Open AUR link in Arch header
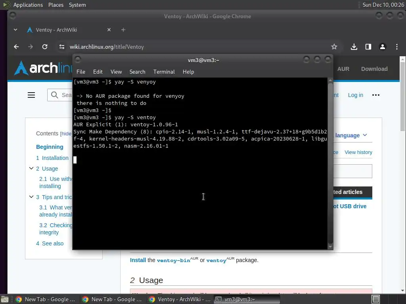Image resolution: width=406 pixels, height=304 pixels. pyautogui.click(x=343, y=69)
